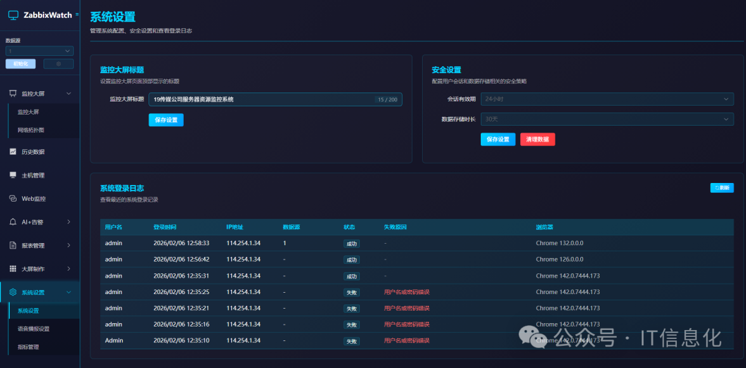The height and width of the screenshot is (368, 746).
Task: Click the 初始化 button under 数据源
Action: (20, 64)
